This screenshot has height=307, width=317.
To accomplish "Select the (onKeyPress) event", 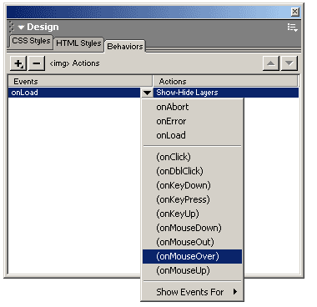I will click(193, 199).
